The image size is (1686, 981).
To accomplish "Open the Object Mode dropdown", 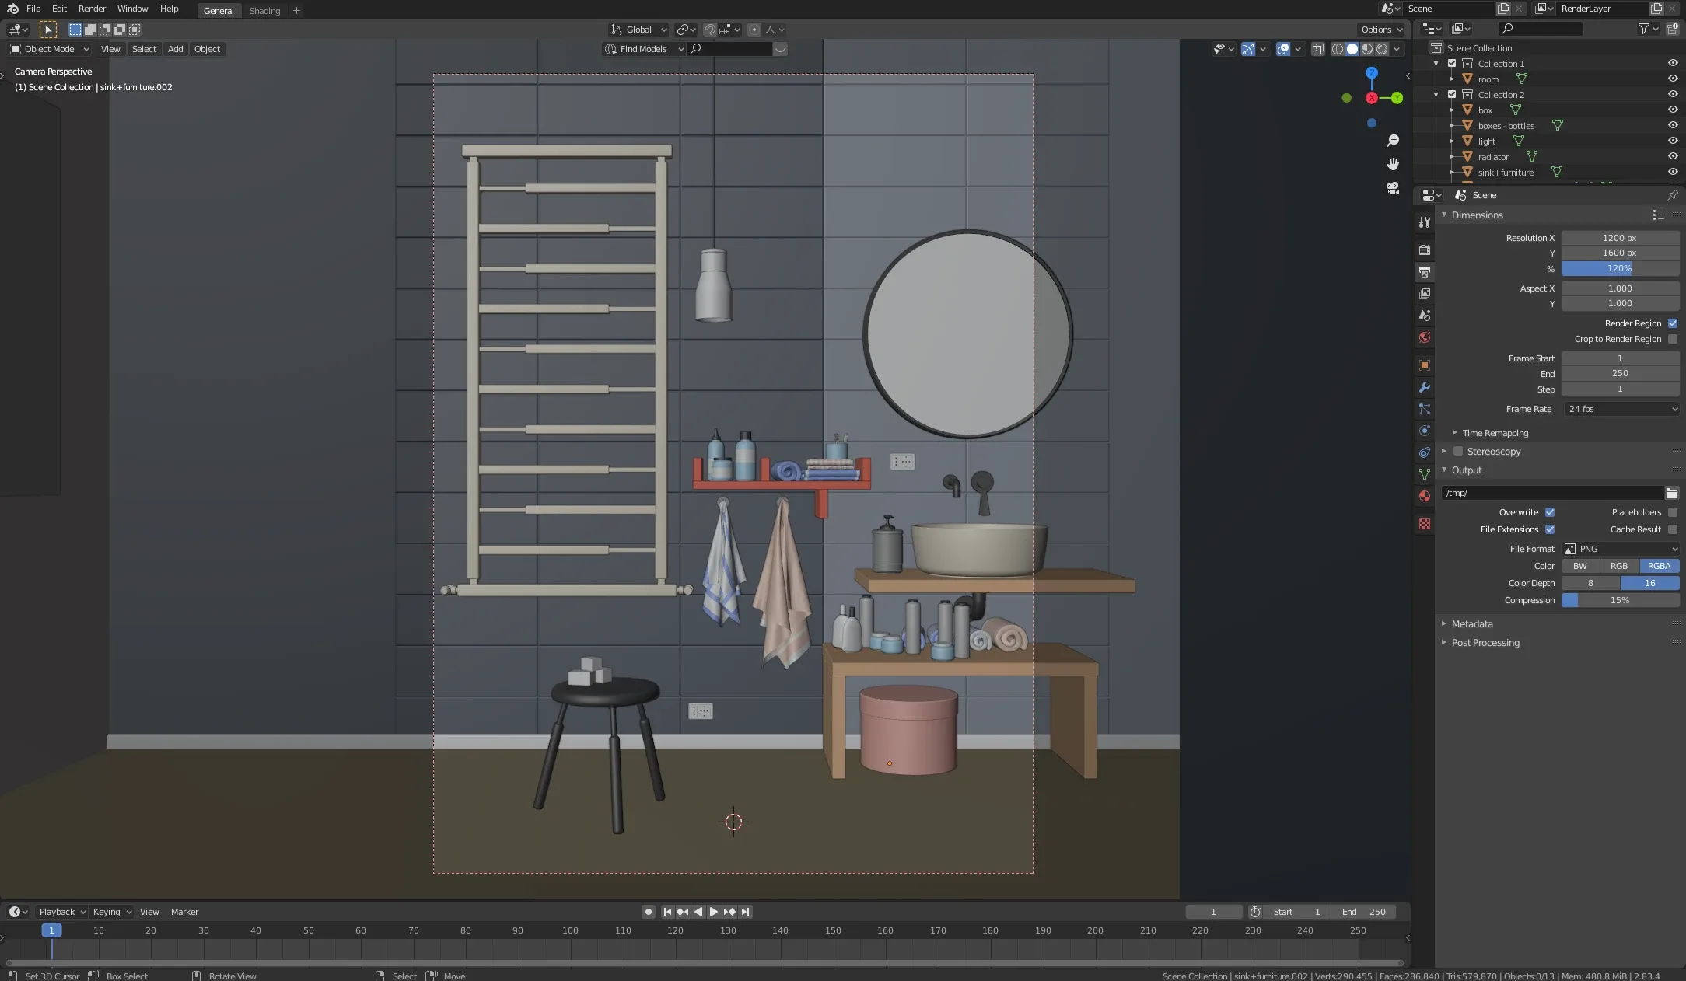I will [50, 49].
